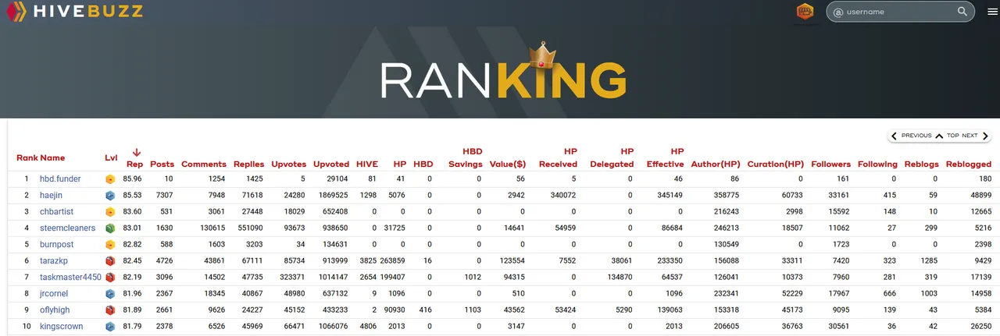
Task: Sort table by Posts column
Action: pos(162,164)
